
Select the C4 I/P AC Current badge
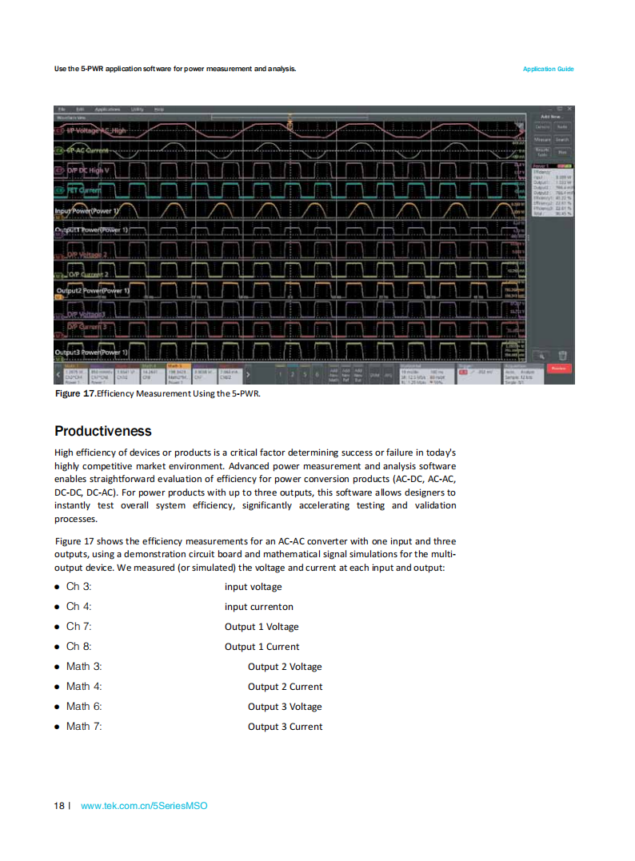point(59,150)
